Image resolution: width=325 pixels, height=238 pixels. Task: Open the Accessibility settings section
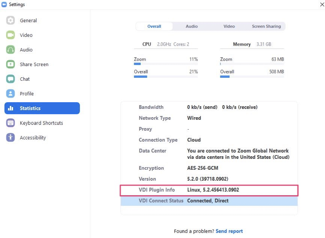click(42, 138)
